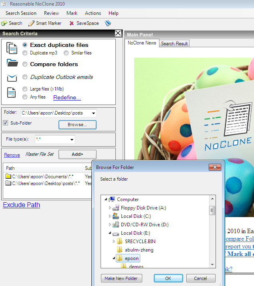Screen dimensions: 254x286
Task: Collapse the epoon folder node
Action: [114, 258]
